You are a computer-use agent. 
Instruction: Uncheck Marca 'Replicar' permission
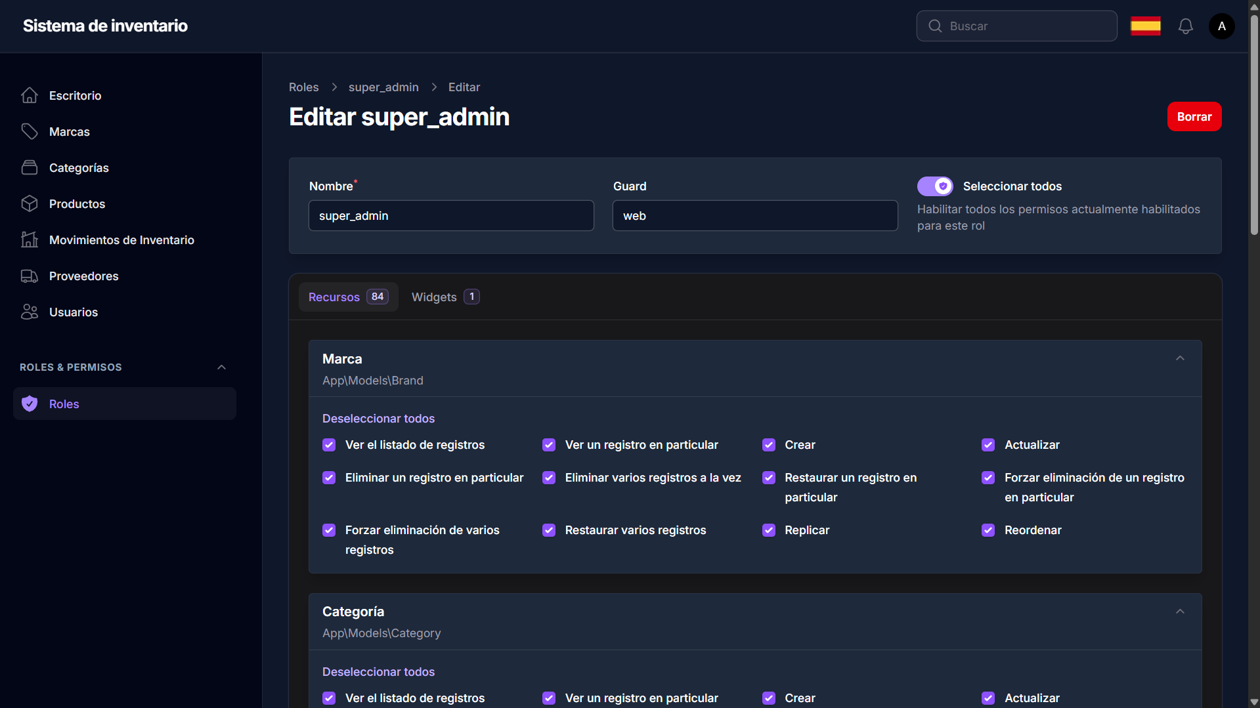pos(769,530)
